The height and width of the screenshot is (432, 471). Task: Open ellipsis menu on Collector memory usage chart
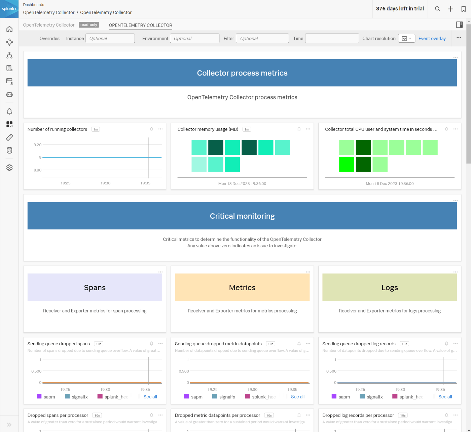coord(308,129)
